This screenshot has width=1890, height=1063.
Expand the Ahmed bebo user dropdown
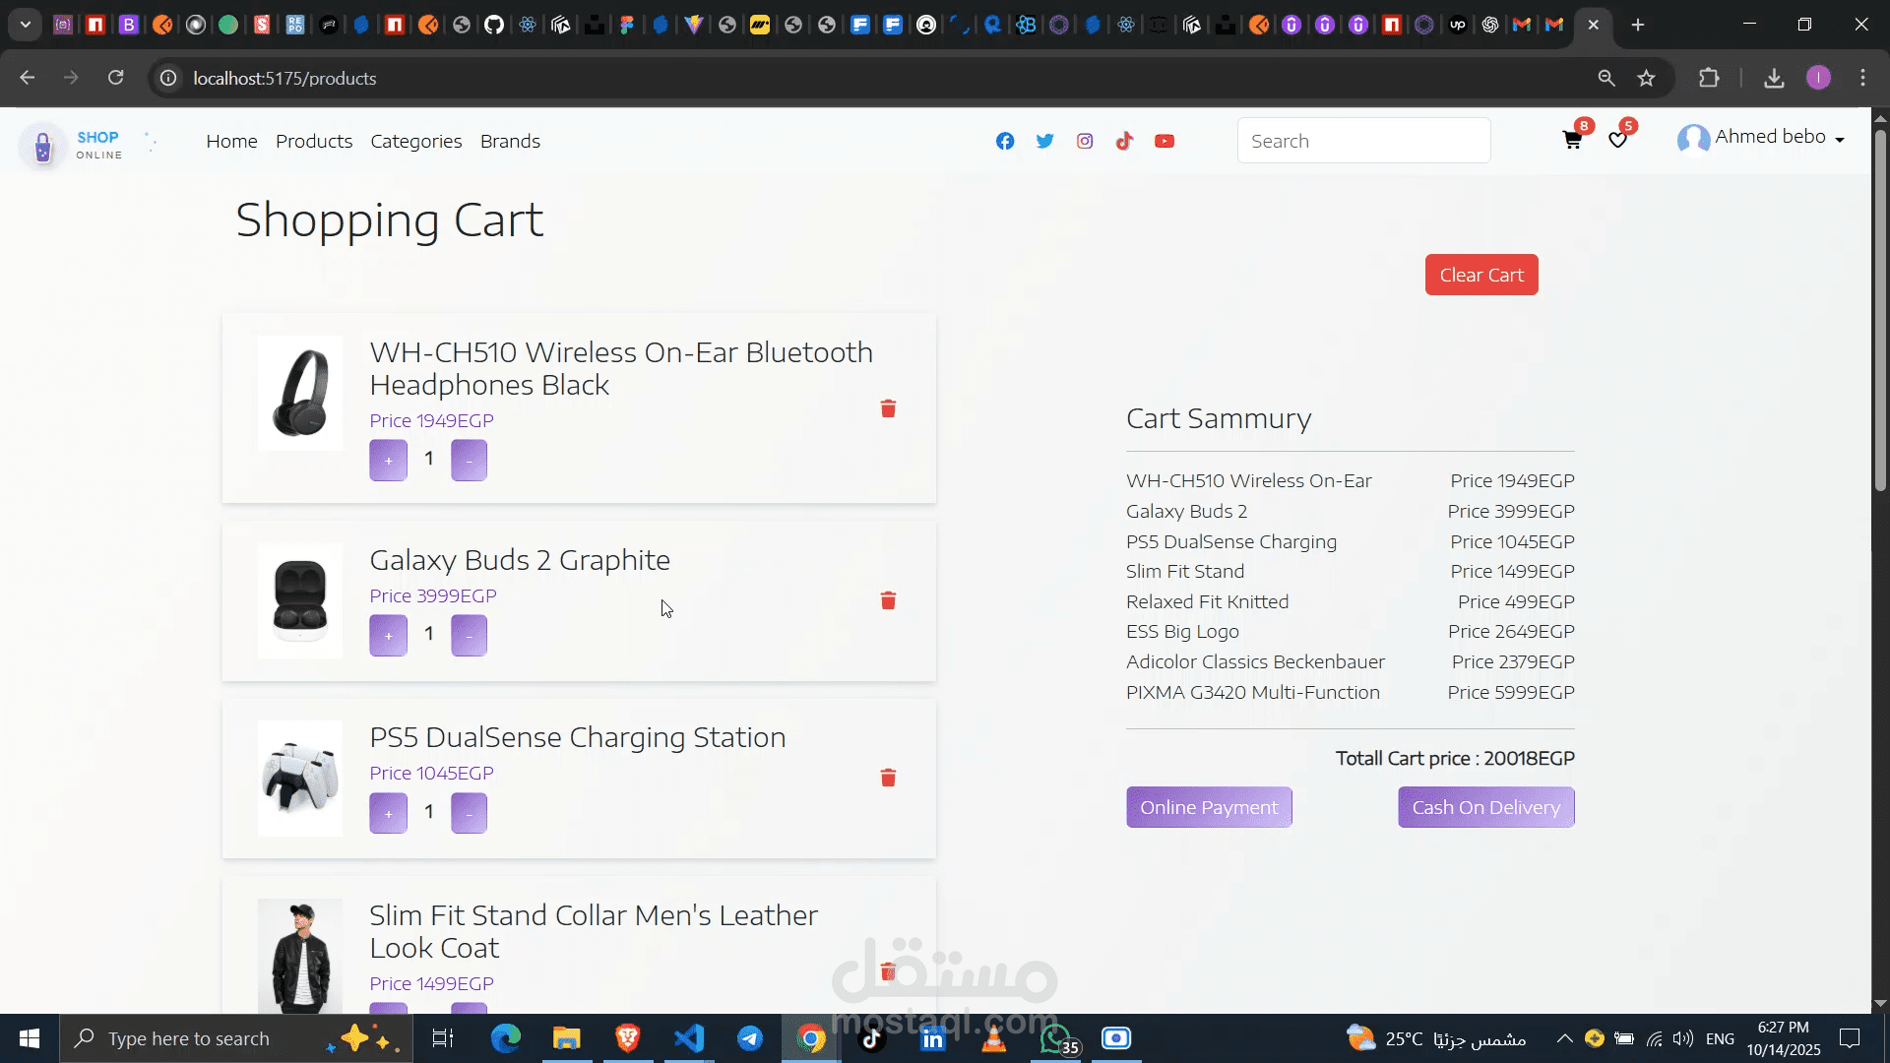point(1770,138)
